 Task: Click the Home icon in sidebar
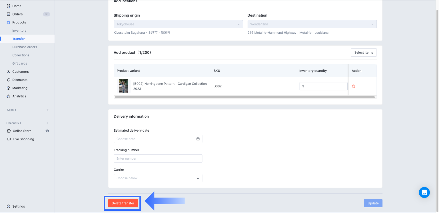(x=9, y=6)
